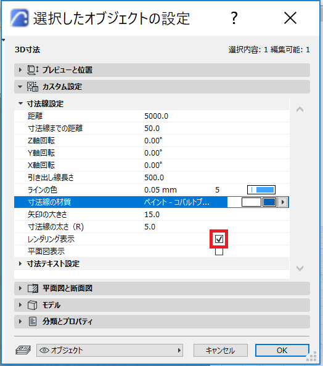The image size is (323, 366).
Task: Enable the 平面図表示 checkbox
Action: click(219, 252)
